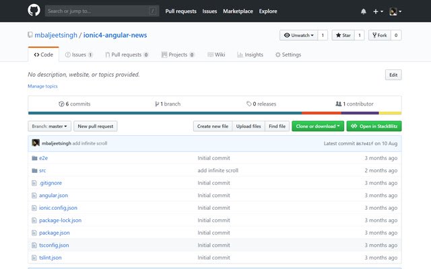Screen dimensions: 431x269
Task: Open mbaljeetsingh author link in commit bar
Action: click(57, 143)
